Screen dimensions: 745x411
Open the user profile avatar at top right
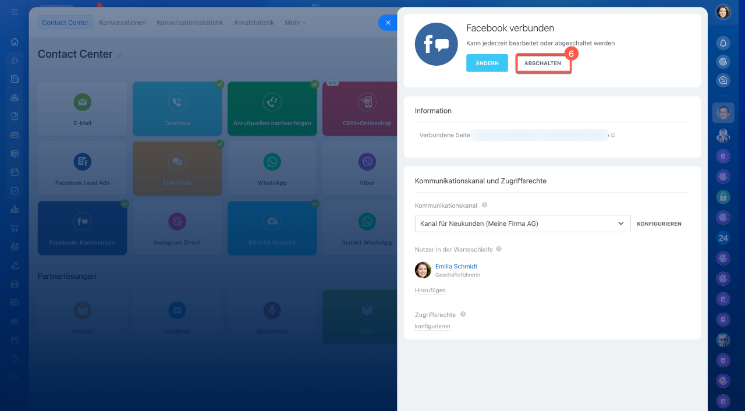click(x=723, y=12)
